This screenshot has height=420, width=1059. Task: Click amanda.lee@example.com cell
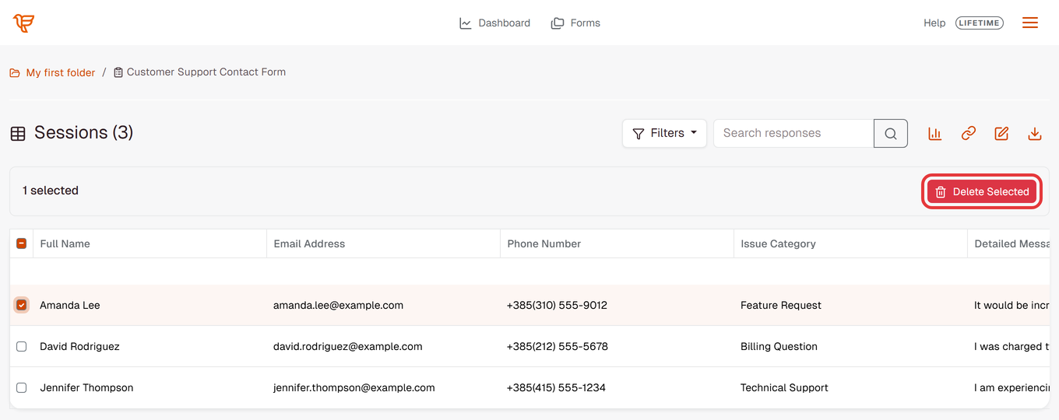pyautogui.click(x=338, y=305)
